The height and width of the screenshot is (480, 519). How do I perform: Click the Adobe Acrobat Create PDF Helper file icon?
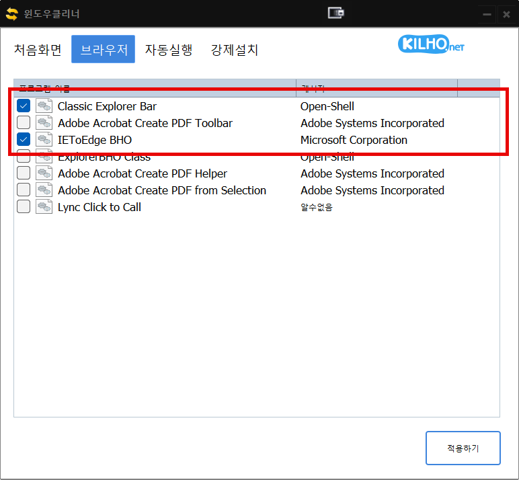[x=44, y=173]
